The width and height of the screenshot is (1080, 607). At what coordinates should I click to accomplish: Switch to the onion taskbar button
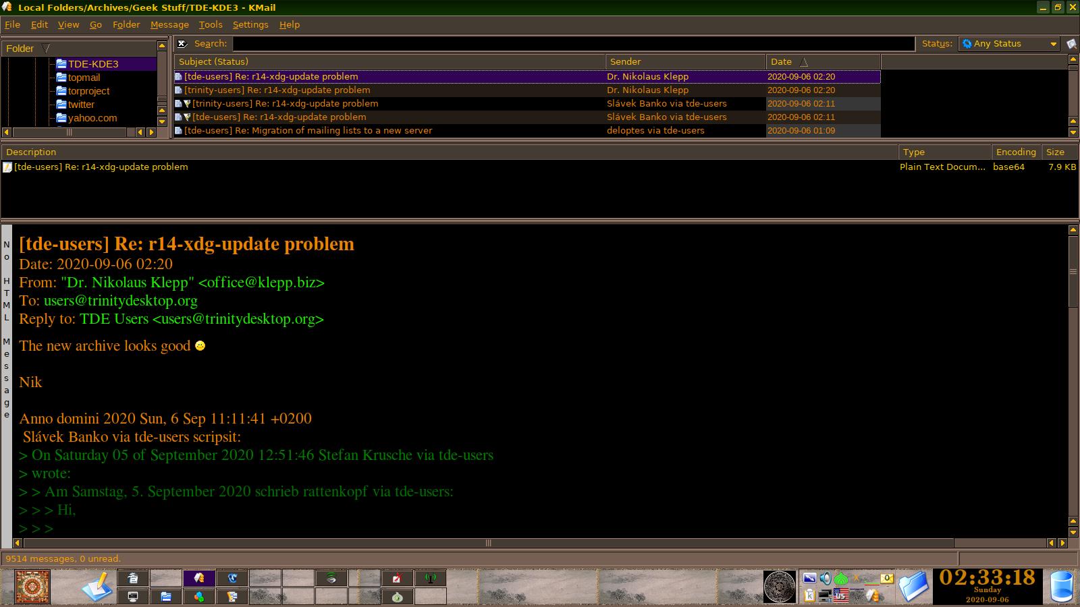click(398, 596)
